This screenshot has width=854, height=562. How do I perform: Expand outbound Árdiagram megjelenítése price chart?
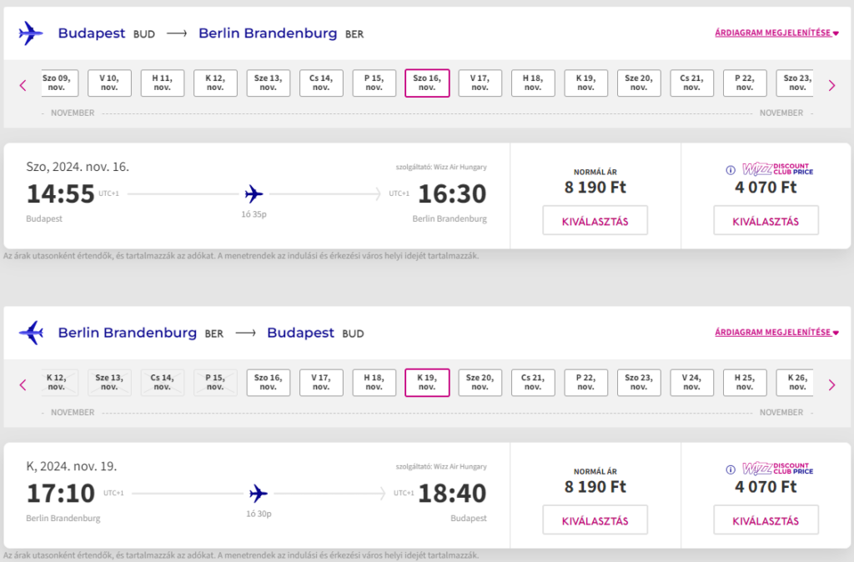pyautogui.click(x=776, y=33)
